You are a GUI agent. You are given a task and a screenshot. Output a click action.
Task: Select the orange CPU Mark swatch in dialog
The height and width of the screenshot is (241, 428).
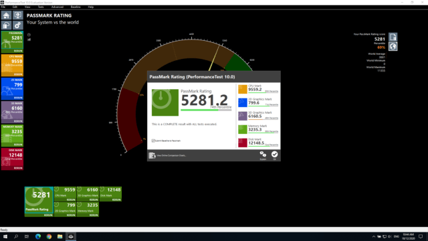tap(242, 89)
